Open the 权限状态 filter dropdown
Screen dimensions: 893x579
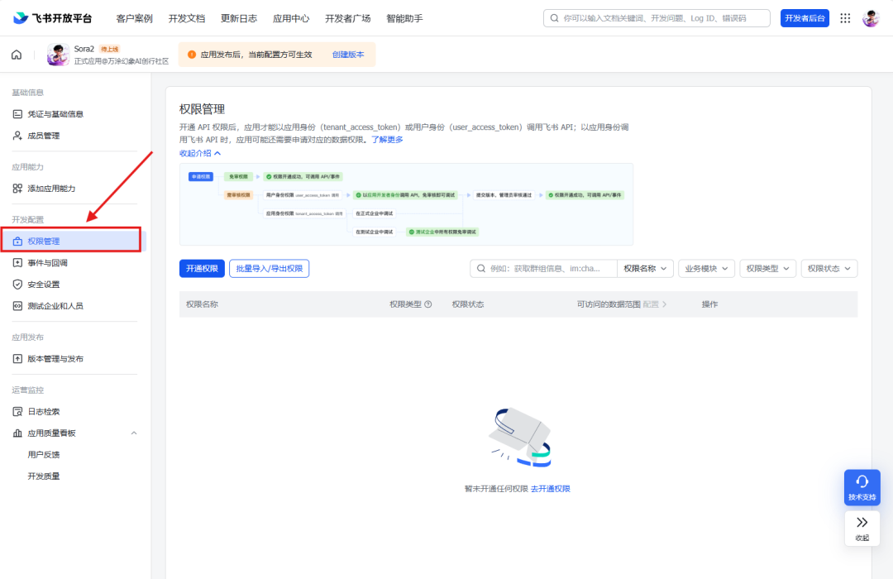click(829, 269)
